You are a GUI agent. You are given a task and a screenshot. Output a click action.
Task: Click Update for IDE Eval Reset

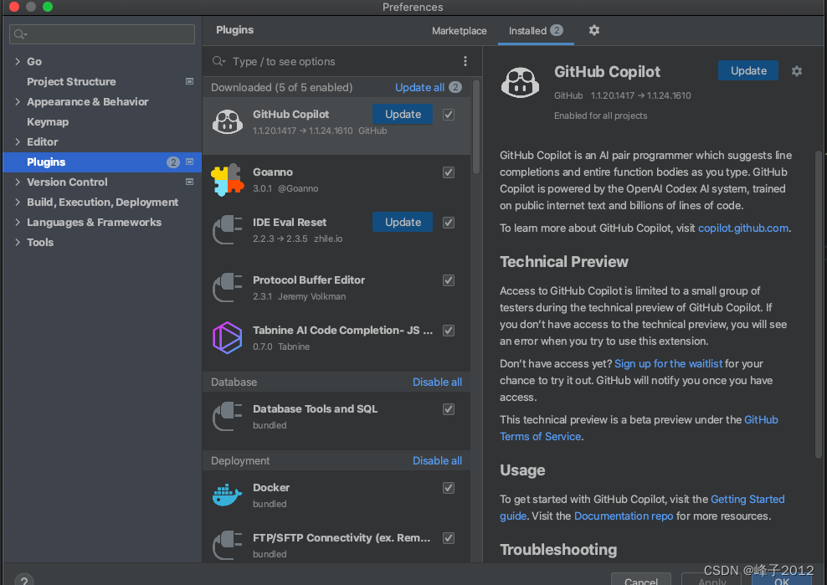(403, 222)
